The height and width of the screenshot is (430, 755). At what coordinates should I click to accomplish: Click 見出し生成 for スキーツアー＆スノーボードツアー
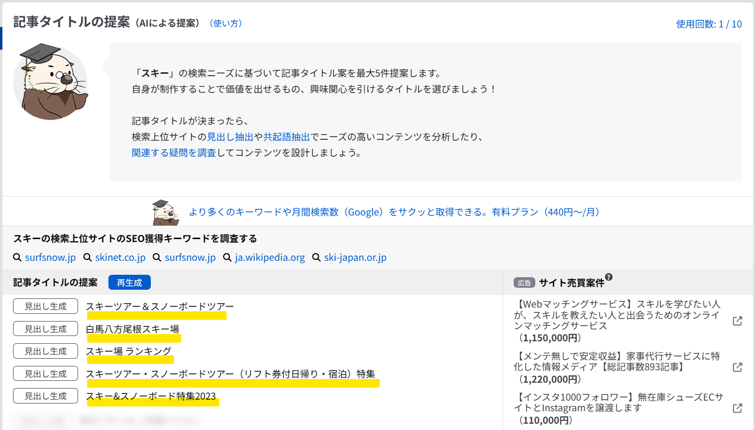click(45, 306)
